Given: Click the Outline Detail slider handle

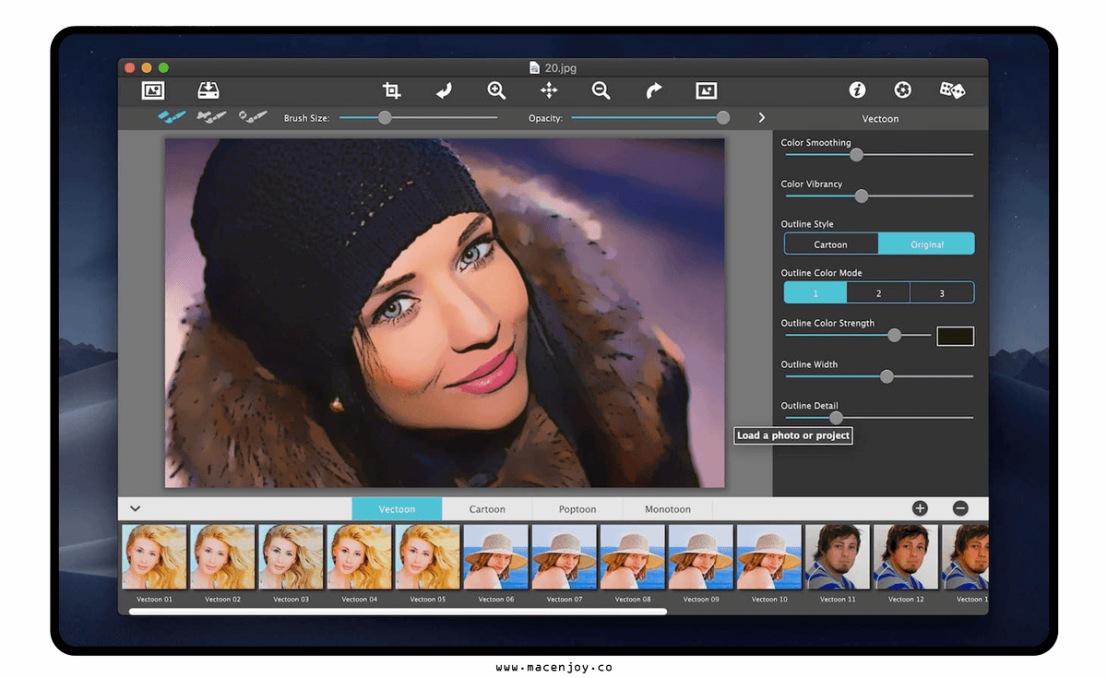Looking at the screenshot, I should [836, 418].
